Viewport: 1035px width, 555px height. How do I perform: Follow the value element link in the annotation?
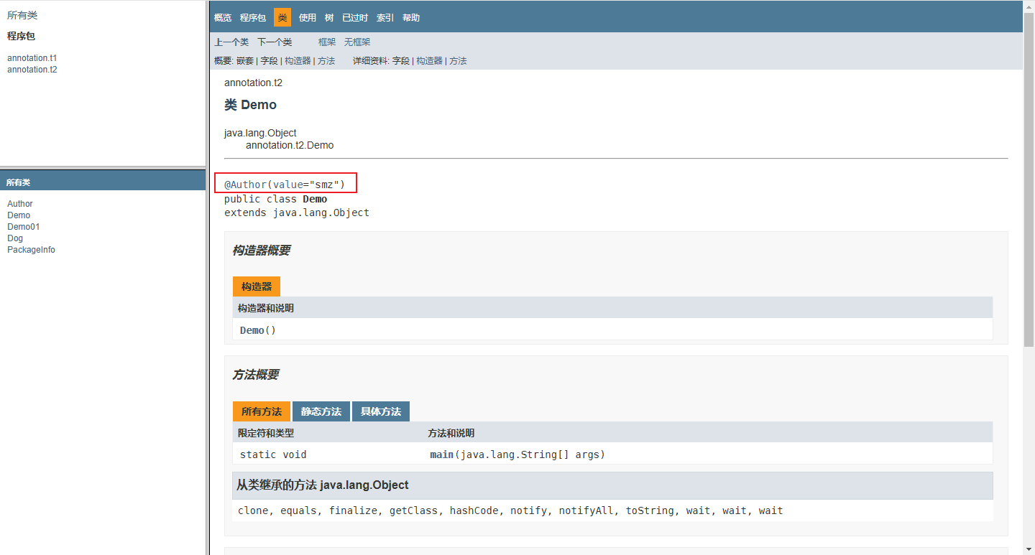pos(287,185)
